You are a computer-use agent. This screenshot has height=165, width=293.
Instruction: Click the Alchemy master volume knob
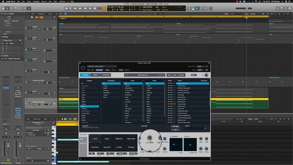(x=206, y=75)
